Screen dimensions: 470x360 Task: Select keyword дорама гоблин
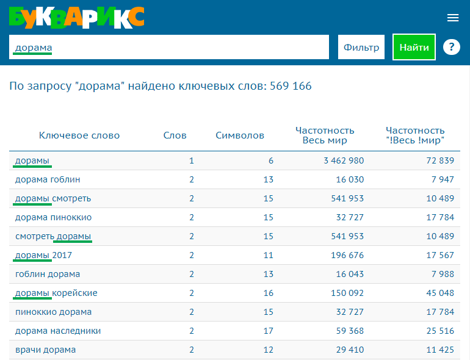click(x=48, y=179)
